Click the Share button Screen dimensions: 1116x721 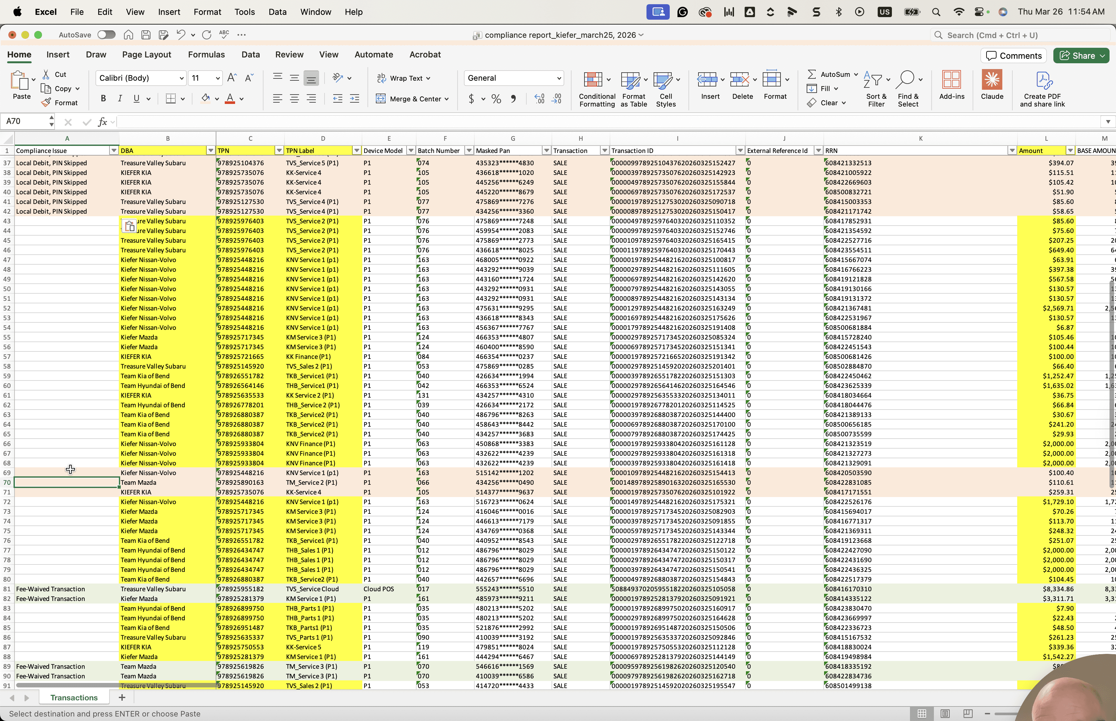tap(1081, 56)
